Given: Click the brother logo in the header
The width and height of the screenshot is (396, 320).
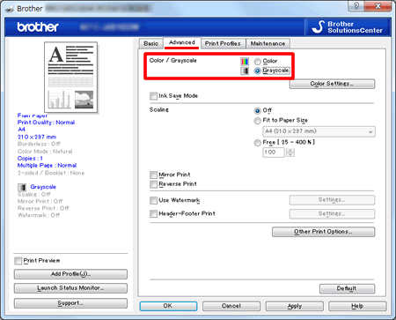Looking at the screenshot, I should click(x=38, y=27).
